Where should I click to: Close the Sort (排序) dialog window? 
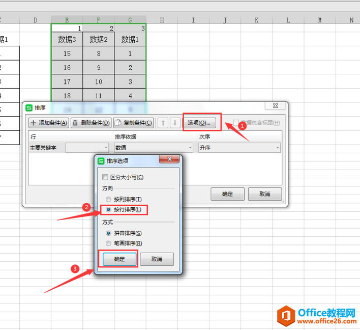pyautogui.click(x=275, y=106)
